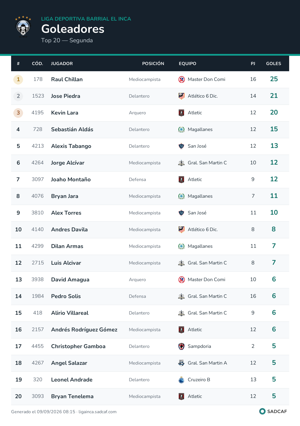This screenshot has height=426, width=300.
Task: Click the ligainca.sadcaf.com footer link
Action: click(x=97, y=412)
